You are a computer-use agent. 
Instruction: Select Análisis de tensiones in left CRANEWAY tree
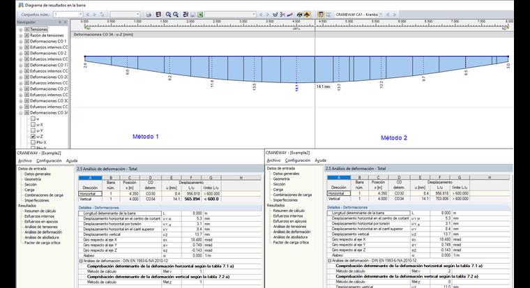(x=41, y=227)
